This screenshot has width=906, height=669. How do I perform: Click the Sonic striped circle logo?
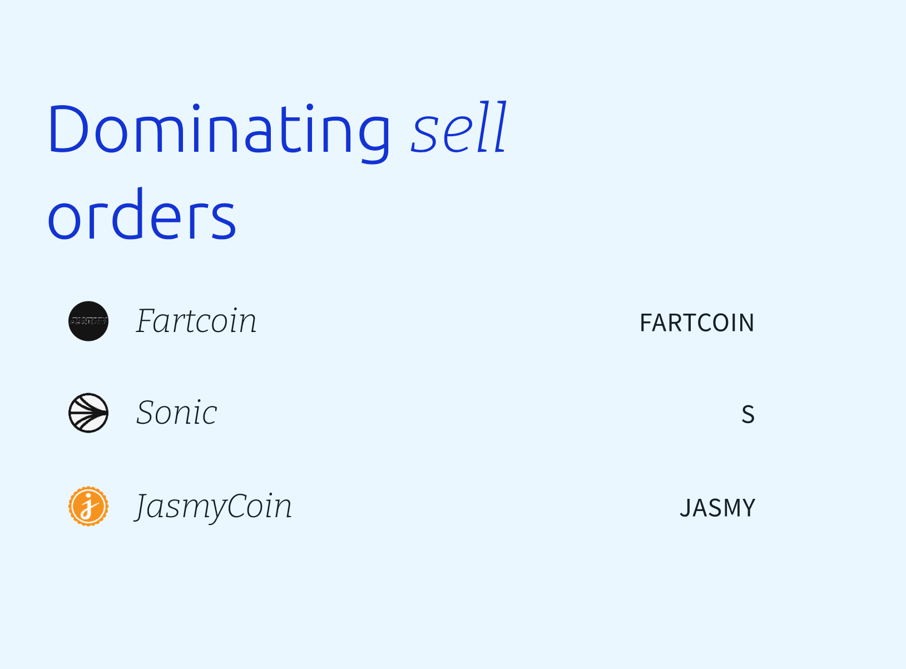click(x=88, y=413)
